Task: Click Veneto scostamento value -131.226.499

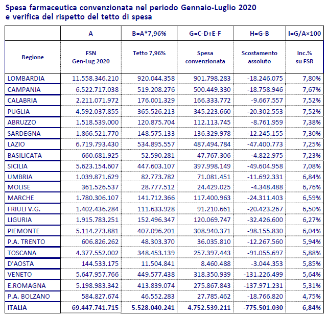Action: click(263, 274)
